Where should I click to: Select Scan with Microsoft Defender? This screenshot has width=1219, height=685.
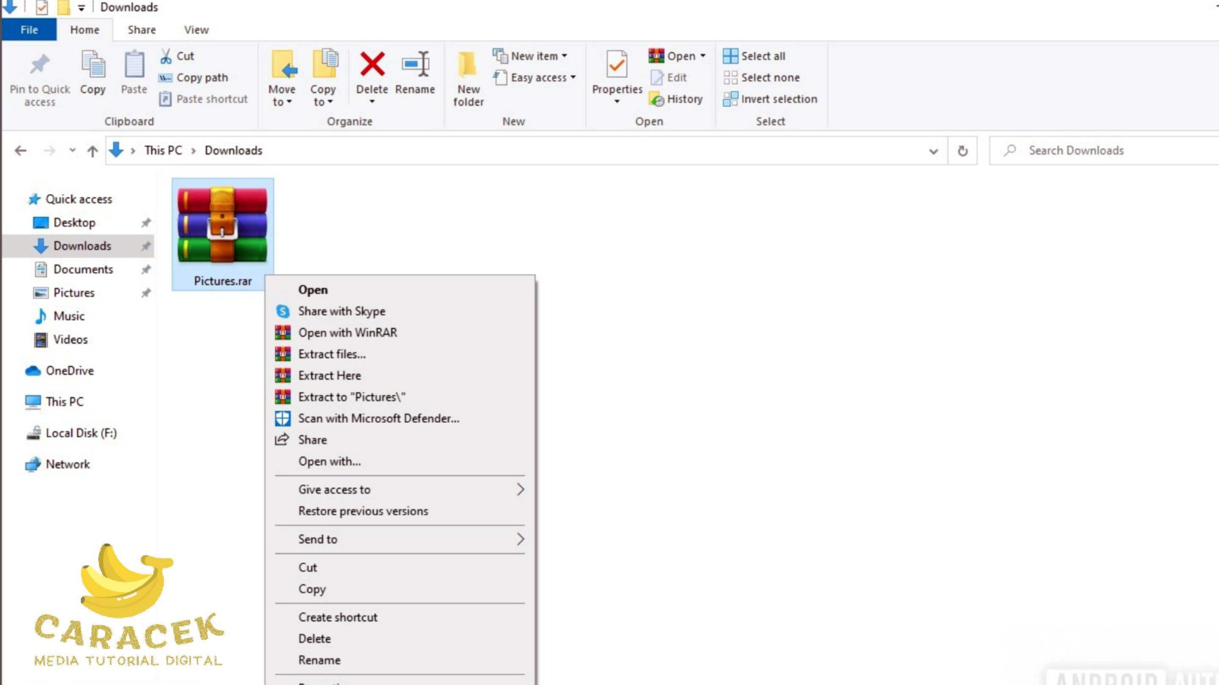tap(379, 419)
